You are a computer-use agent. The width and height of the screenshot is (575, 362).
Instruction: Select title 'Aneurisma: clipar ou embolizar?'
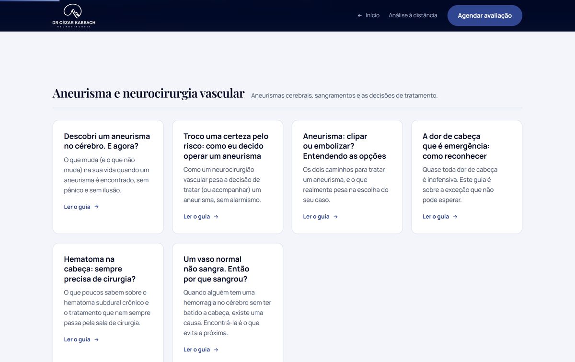coord(345,146)
